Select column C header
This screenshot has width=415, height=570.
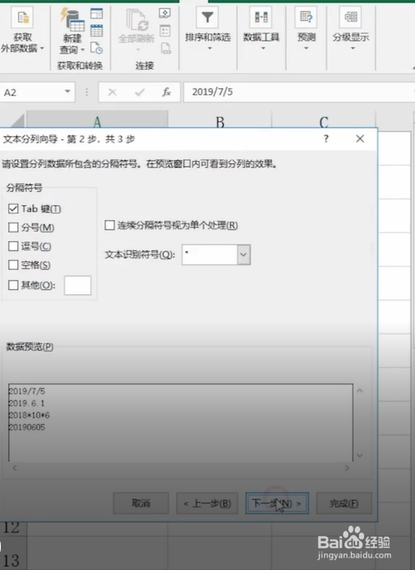pos(323,120)
